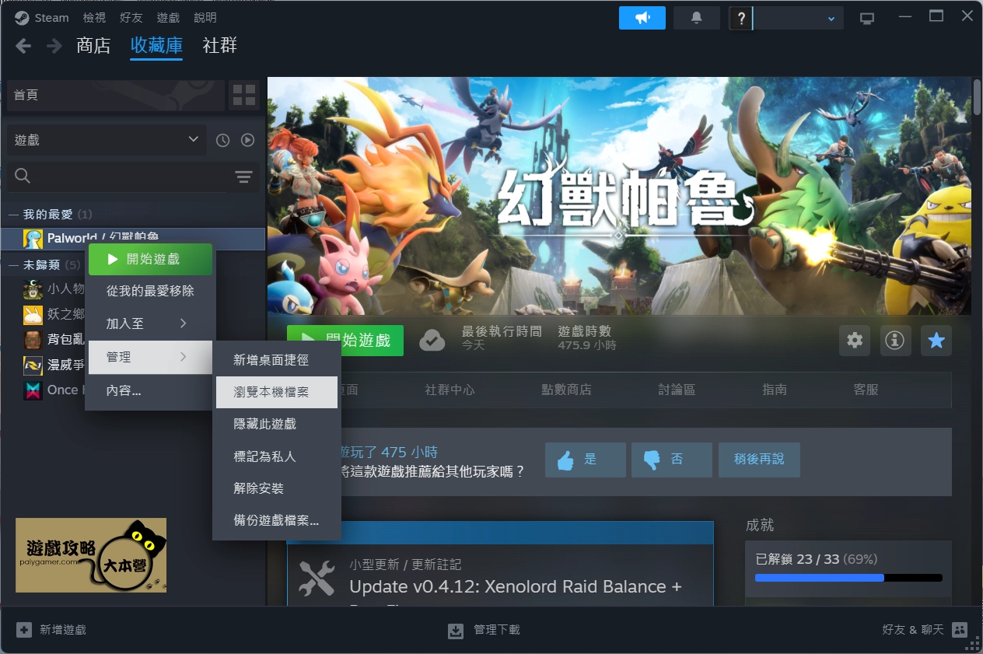Open the 好友 menu
Viewport: 983px width, 654px height.
tap(132, 17)
